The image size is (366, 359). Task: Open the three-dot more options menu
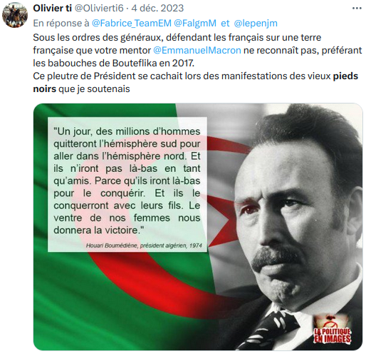click(x=357, y=9)
